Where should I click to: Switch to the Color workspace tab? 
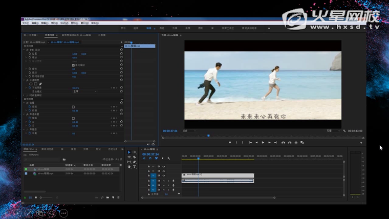click(162, 28)
